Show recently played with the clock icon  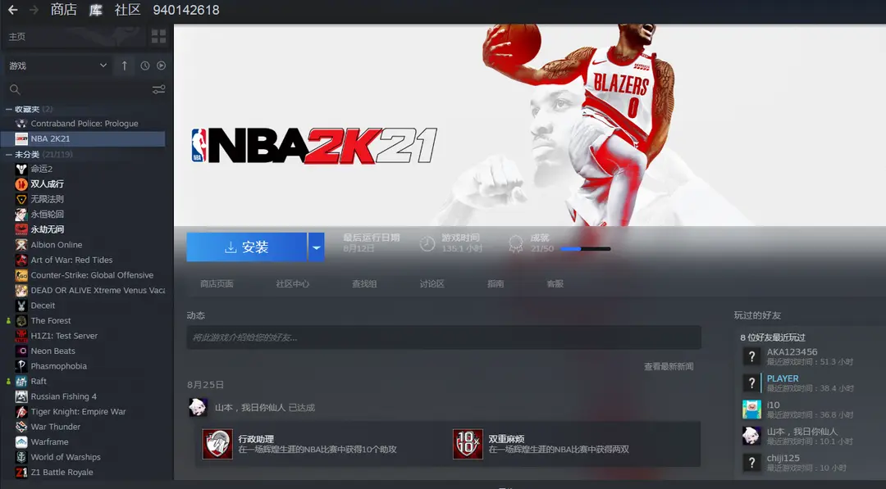(144, 66)
